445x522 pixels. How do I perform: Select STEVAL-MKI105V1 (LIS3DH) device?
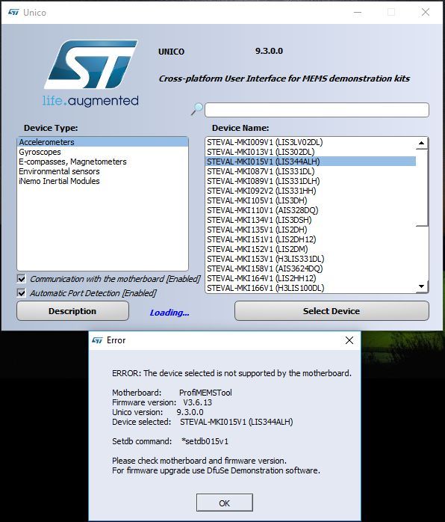(311, 200)
